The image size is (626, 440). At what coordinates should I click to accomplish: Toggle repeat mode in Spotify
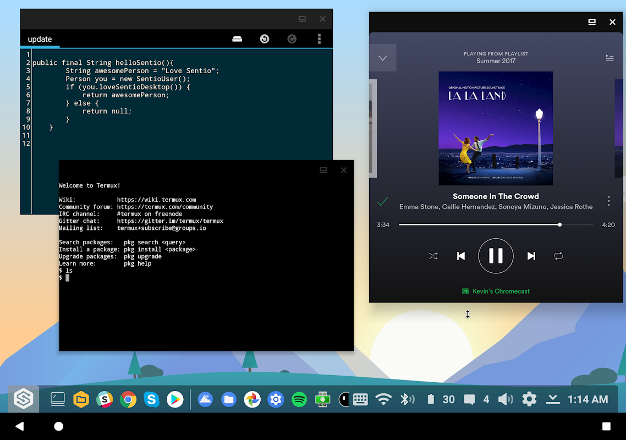point(558,256)
